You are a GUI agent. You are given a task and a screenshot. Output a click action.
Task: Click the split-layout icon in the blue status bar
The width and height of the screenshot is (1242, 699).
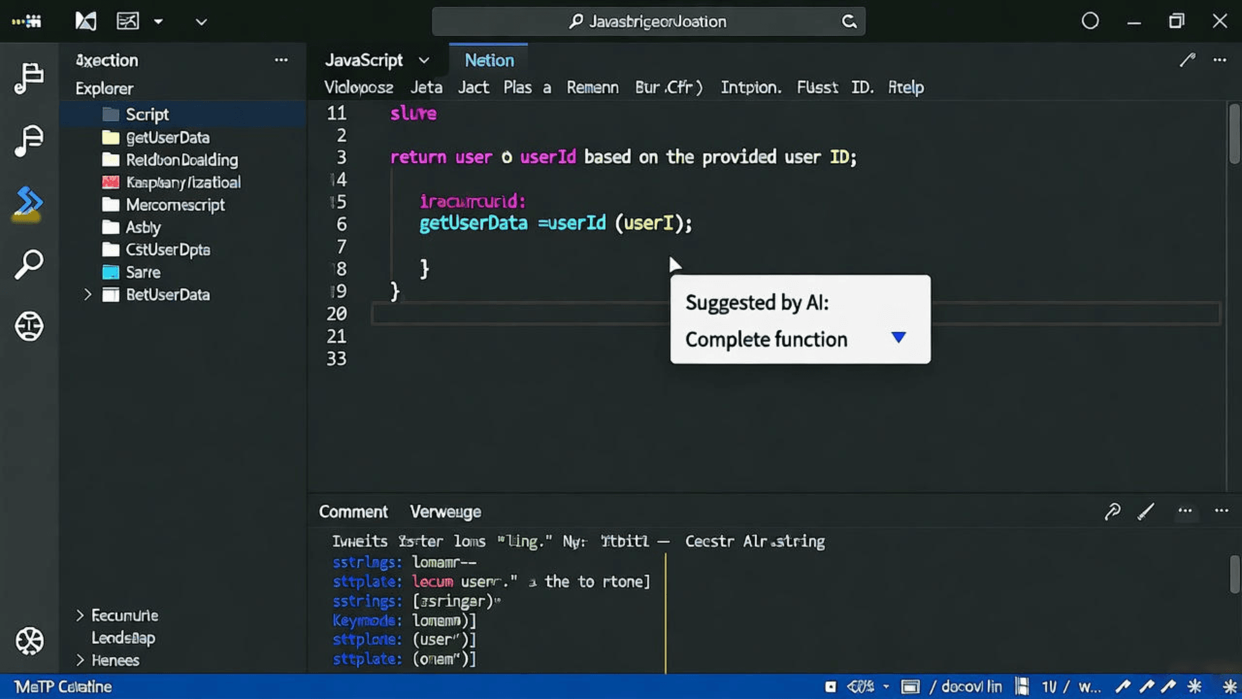[1022, 686]
